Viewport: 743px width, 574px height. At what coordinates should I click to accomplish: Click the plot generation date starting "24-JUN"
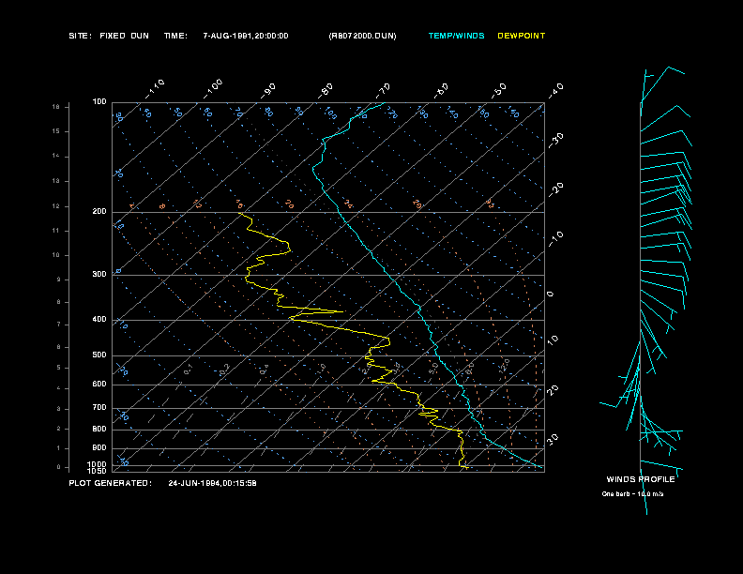[212, 483]
